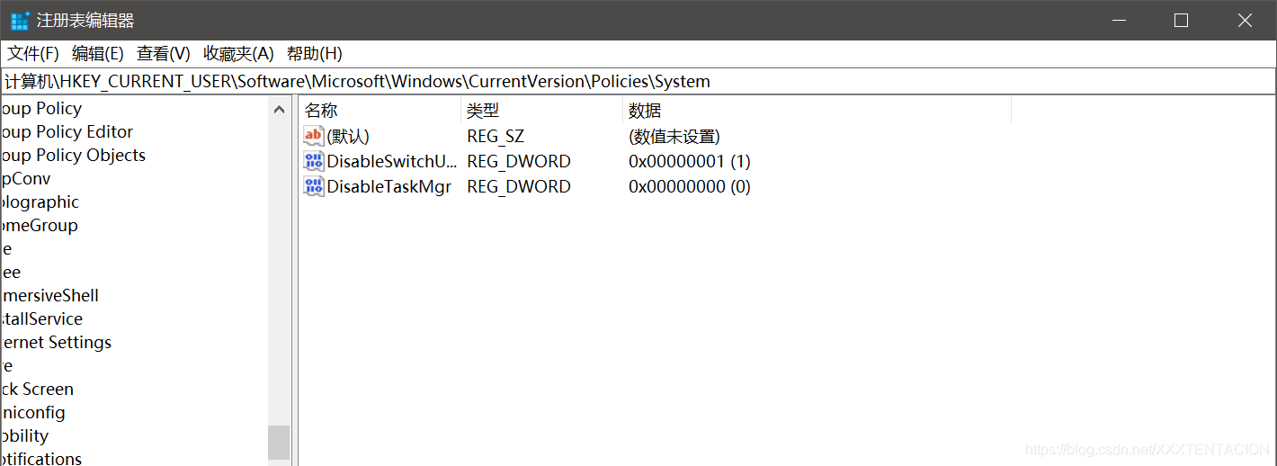Select the Notifications tree key
This screenshot has height=466, width=1277.
tap(40, 458)
